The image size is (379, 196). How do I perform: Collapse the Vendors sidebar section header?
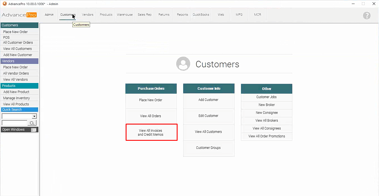[19, 61]
